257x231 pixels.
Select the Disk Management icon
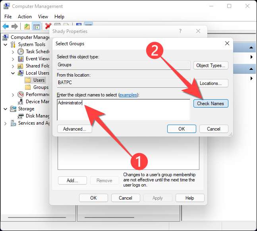(x=21, y=116)
